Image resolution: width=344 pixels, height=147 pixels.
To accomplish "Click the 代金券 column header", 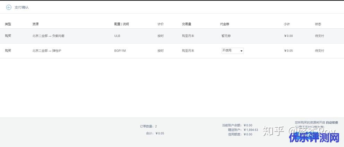I will (x=224, y=24).
